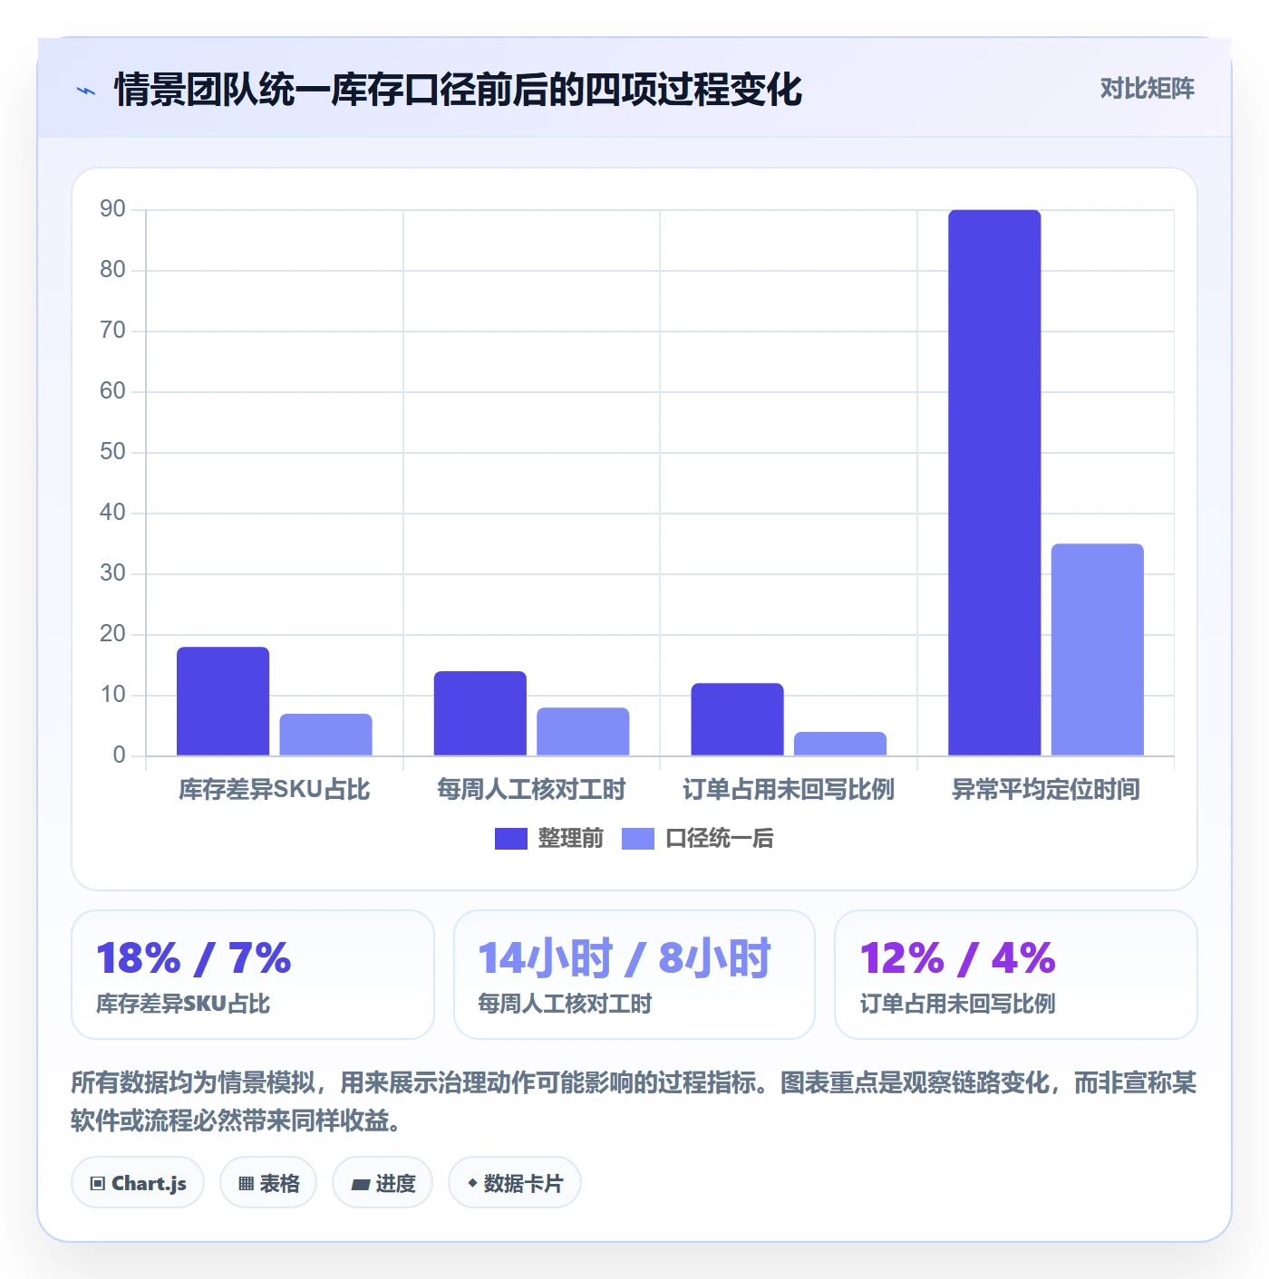Open the 12% / 4% stat card
Screen dimensions: 1269x1279
click(1016, 975)
